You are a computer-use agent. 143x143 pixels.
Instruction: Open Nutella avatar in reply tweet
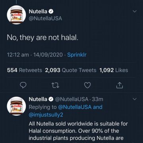[x=16, y=106]
